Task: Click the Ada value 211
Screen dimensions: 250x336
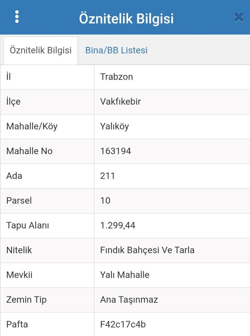Action: (x=107, y=176)
